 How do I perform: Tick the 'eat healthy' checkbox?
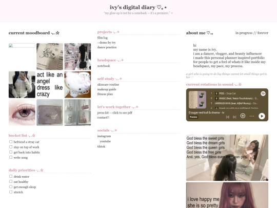click(x=11, y=181)
